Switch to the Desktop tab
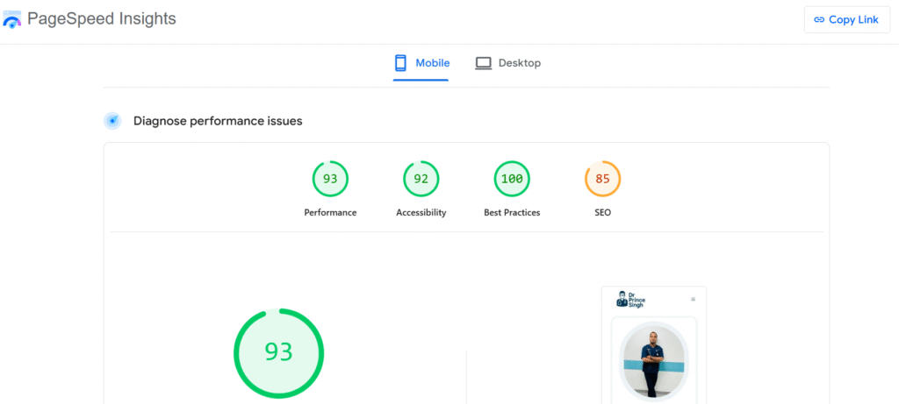 [508, 63]
